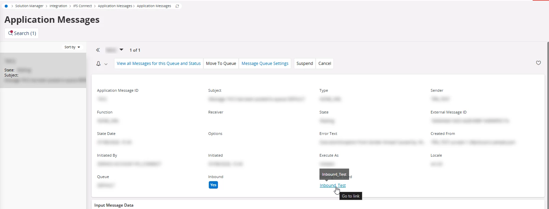
Task: Cancel the application message
Action: coord(325,64)
